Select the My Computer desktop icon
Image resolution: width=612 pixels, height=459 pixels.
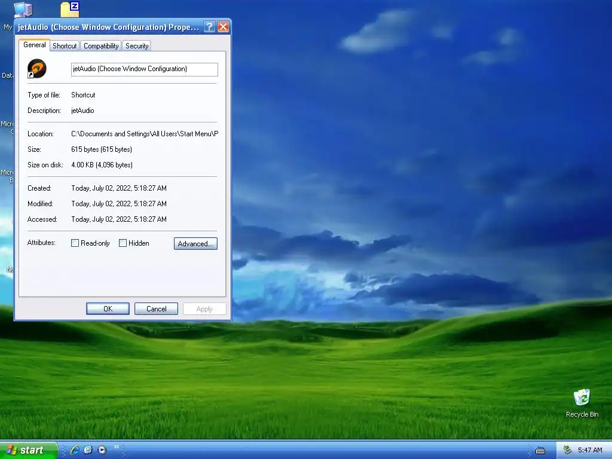[23, 9]
